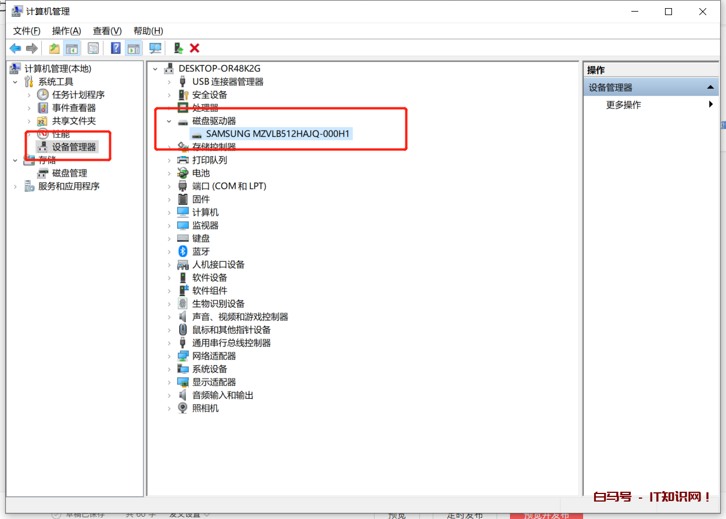Expand 服务和应用程序 in left tree
This screenshot has width=726, height=519.
[x=16, y=186]
